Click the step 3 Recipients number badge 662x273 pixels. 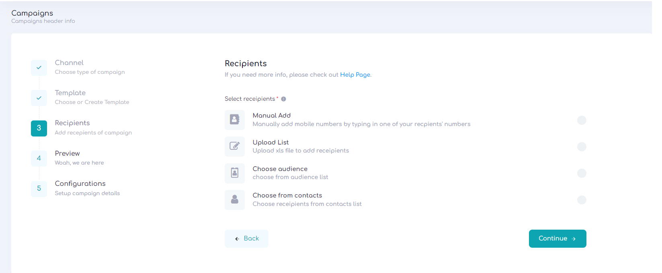[x=39, y=128]
